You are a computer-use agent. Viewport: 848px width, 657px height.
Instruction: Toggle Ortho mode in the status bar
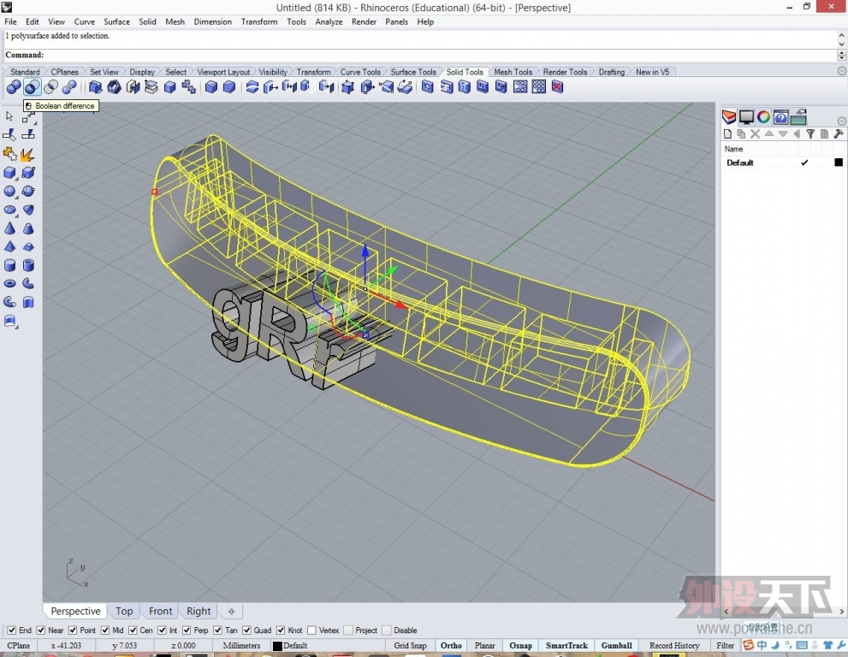451,646
